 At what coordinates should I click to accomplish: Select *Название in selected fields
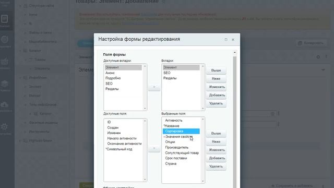[181, 126]
